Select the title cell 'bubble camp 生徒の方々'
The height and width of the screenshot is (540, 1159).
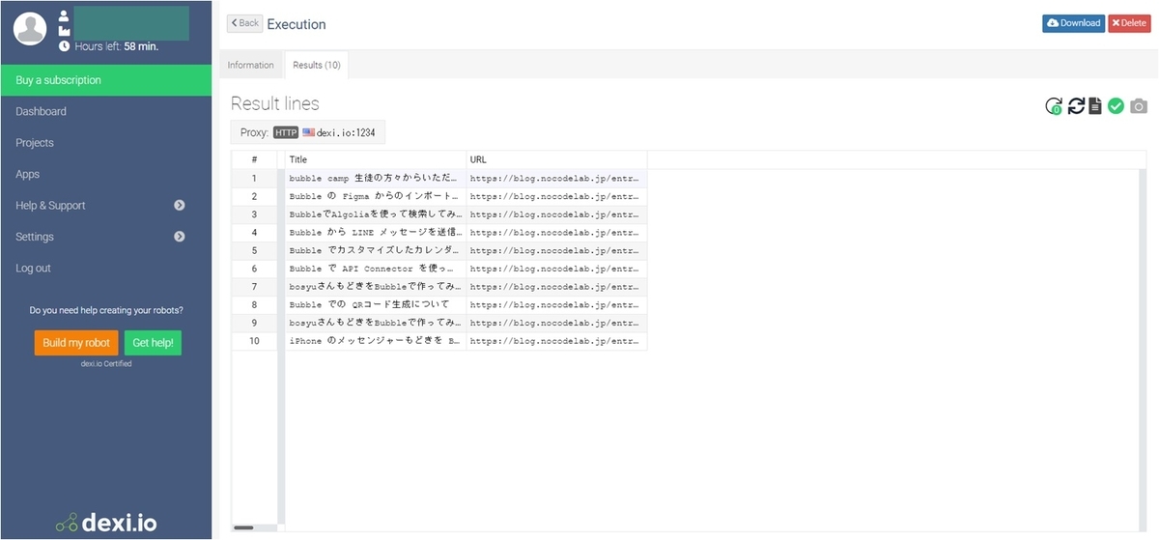[376, 178]
